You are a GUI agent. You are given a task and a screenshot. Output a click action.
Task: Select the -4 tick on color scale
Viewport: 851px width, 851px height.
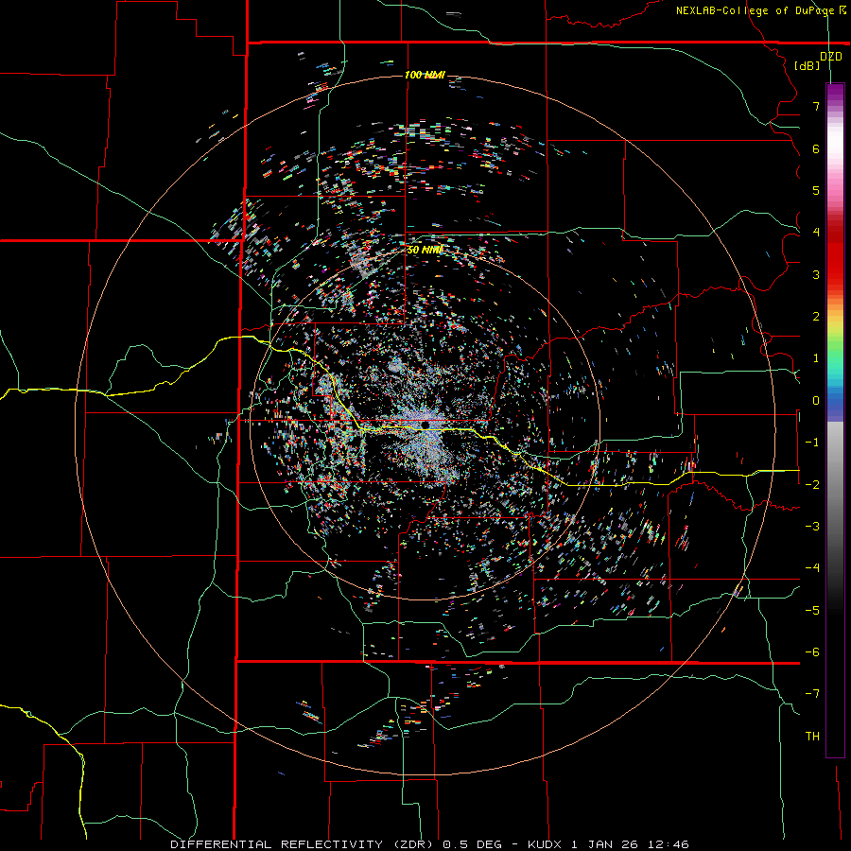[812, 568]
